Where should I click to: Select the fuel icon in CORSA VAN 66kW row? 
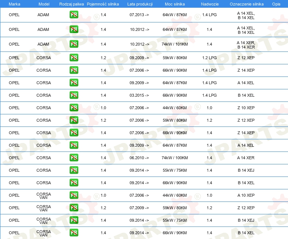pos(74,233)
